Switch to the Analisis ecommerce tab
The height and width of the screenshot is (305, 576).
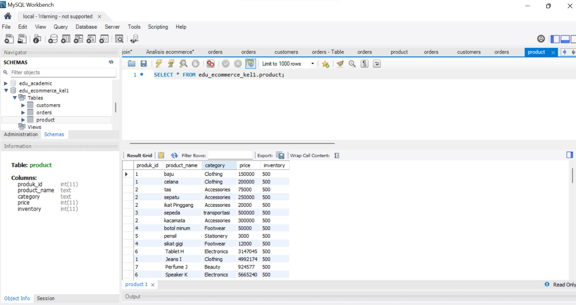click(x=170, y=52)
